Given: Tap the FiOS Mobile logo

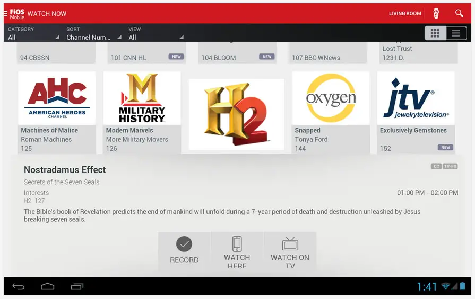Looking at the screenshot, I should coord(17,14).
